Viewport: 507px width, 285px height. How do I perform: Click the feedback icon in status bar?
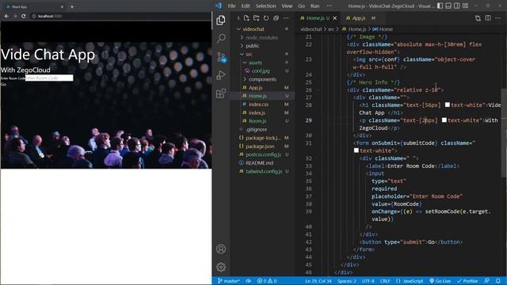(486, 281)
